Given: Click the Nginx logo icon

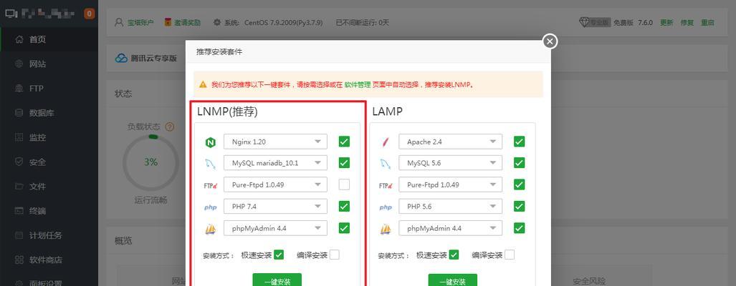Looking at the screenshot, I should click(210, 143).
